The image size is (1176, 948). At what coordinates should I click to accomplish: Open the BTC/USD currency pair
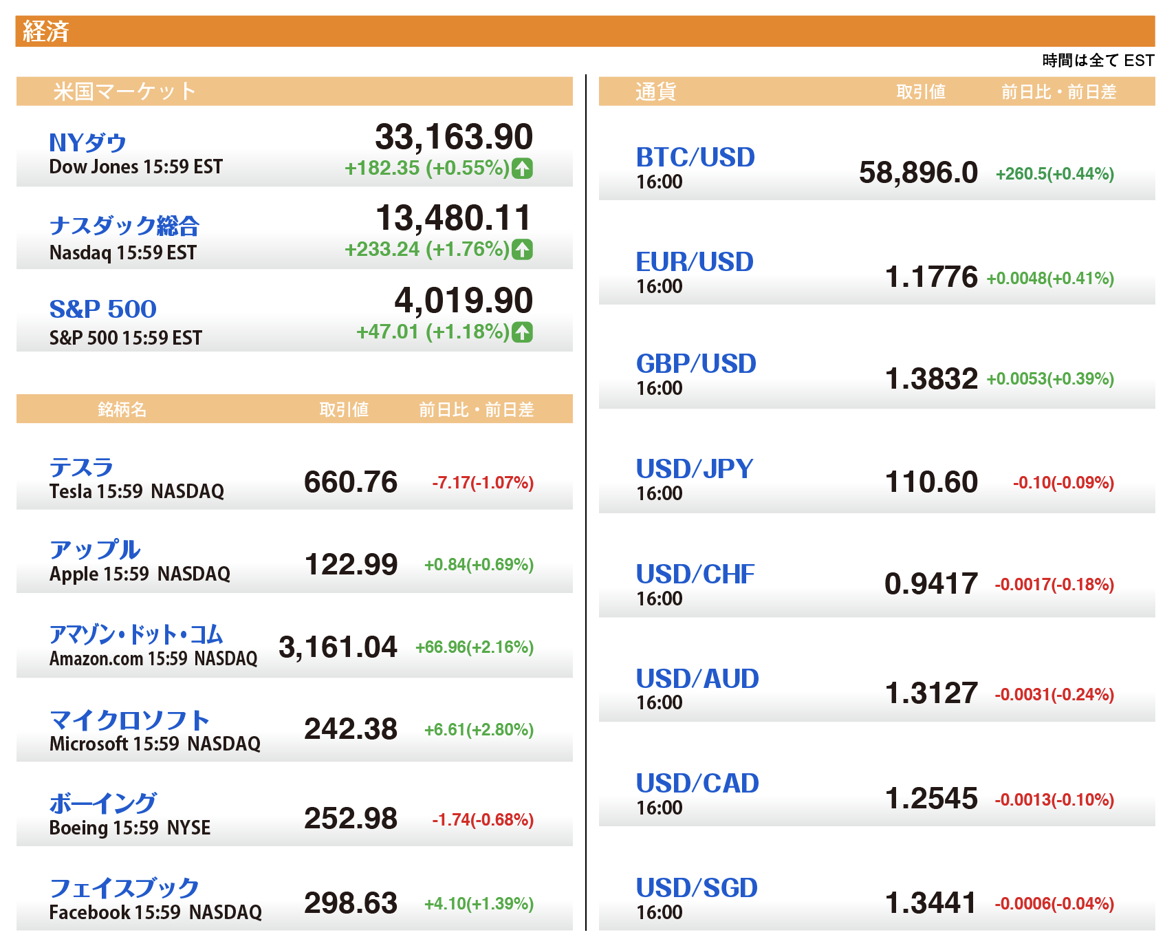[x=695, y=158]
